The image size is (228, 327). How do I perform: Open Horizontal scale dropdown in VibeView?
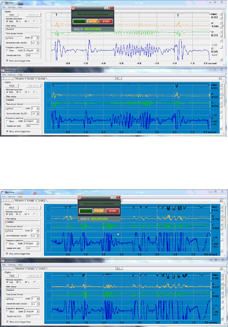[38, 43]
